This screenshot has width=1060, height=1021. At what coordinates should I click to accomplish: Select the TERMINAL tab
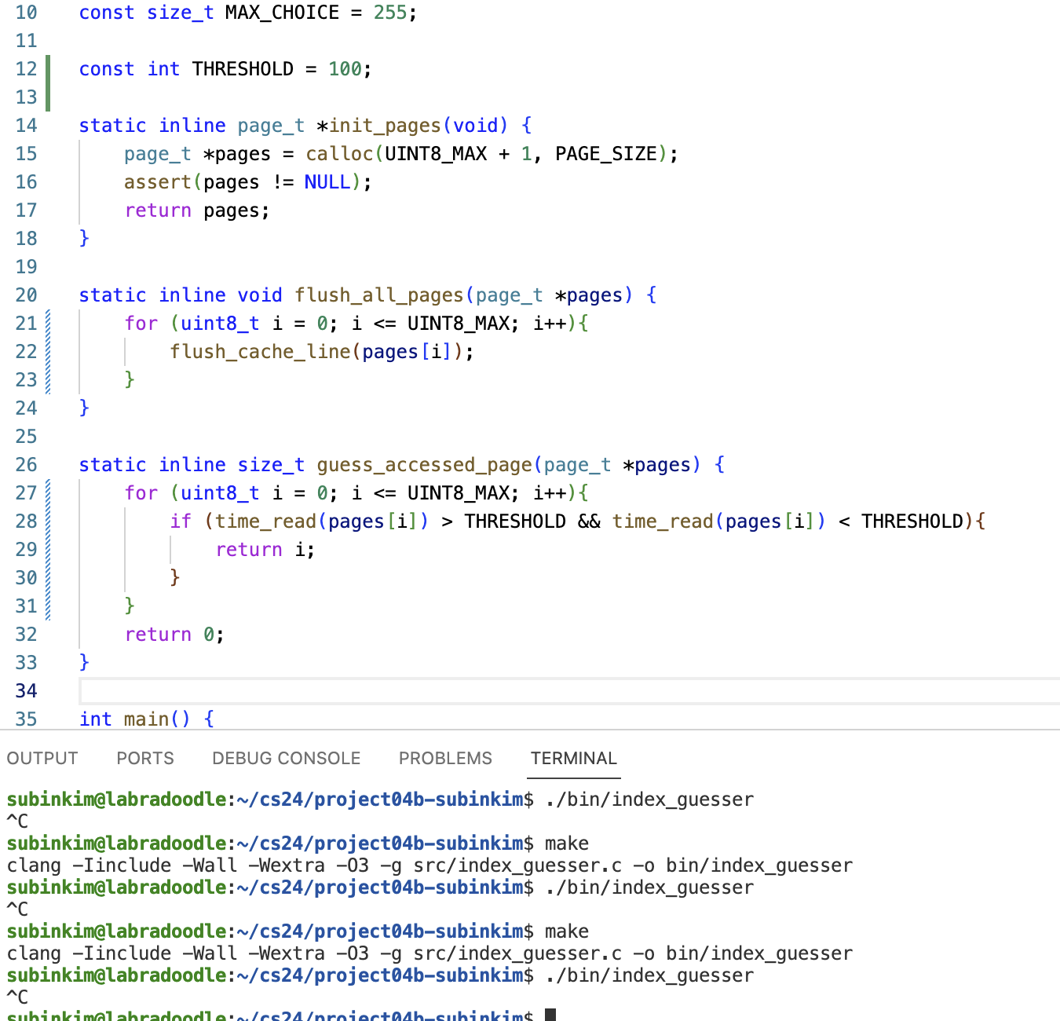[573, 758]
